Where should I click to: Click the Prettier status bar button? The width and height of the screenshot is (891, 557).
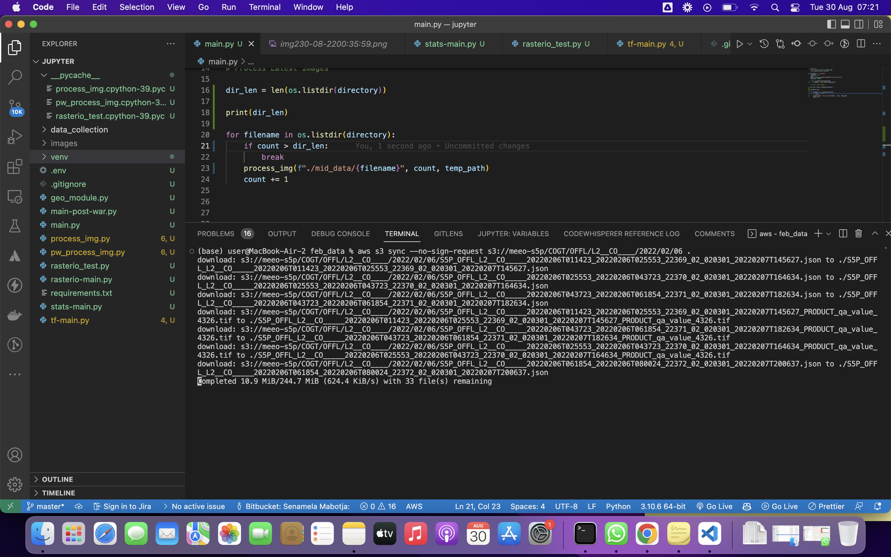[827, 507]
